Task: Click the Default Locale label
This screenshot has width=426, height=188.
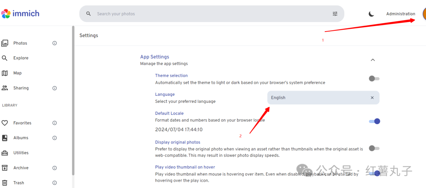Action: pyautogui.click(x=169, y=113)
